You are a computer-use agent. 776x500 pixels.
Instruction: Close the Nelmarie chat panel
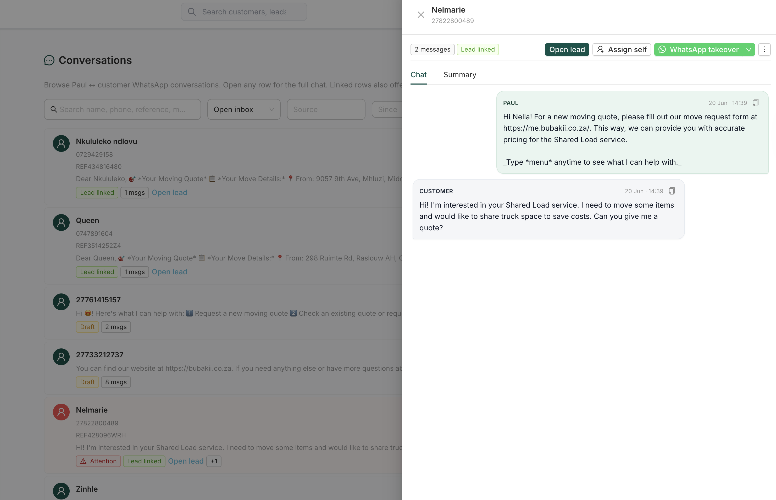coord(421,15)
